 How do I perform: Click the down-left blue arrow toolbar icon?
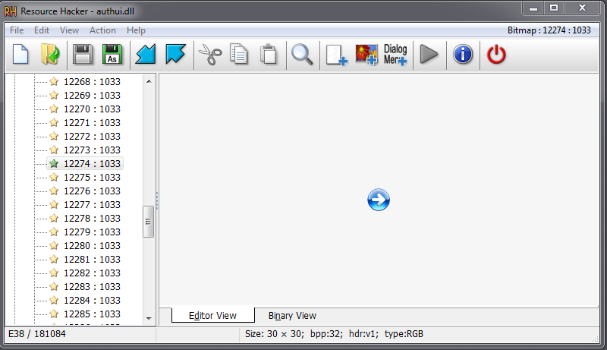click(x=146, y=54)
